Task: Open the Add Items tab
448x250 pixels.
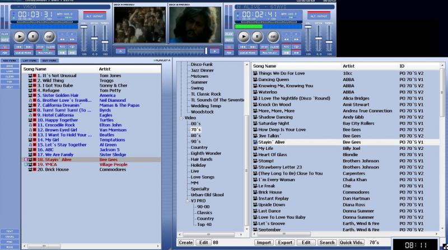Action: click(10, 60)
